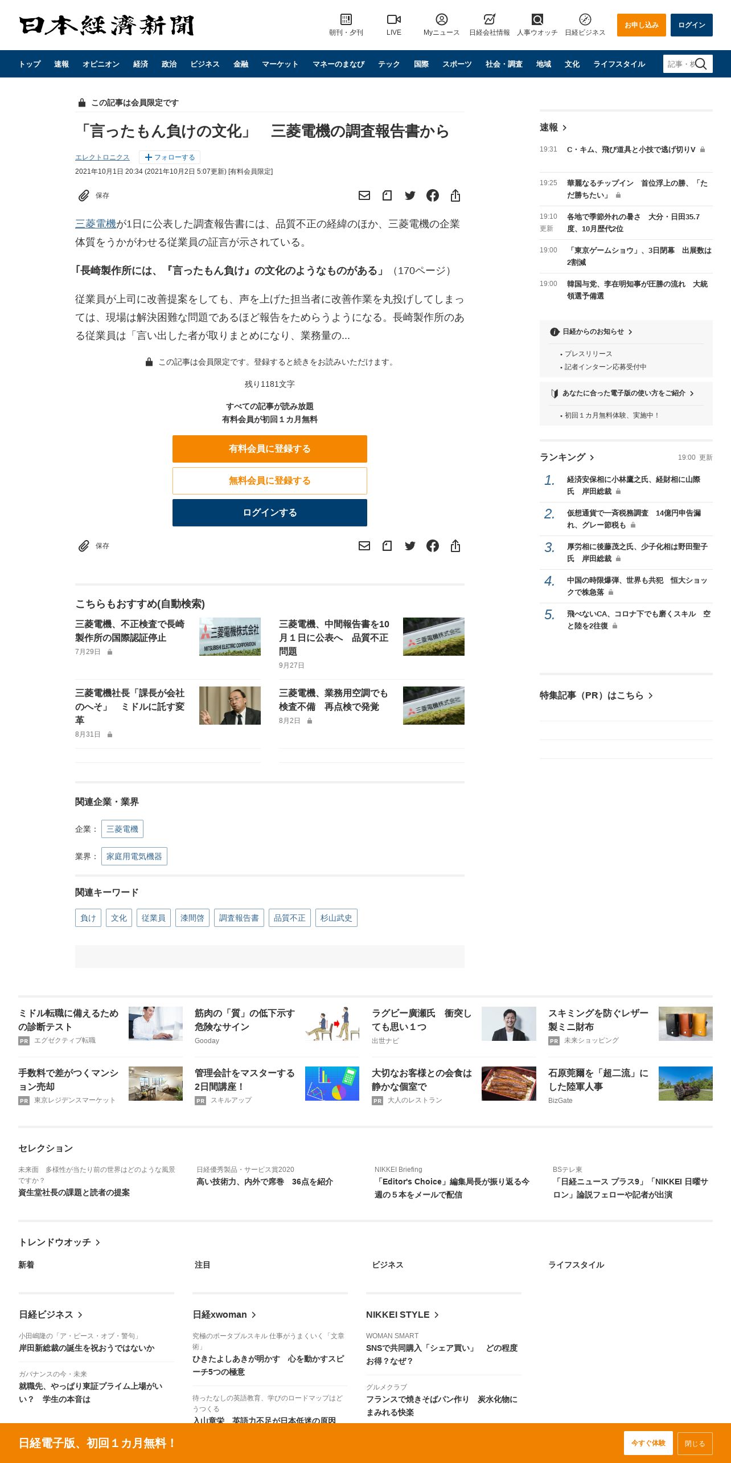Share by email from bottom toolbar

[364, 546]
